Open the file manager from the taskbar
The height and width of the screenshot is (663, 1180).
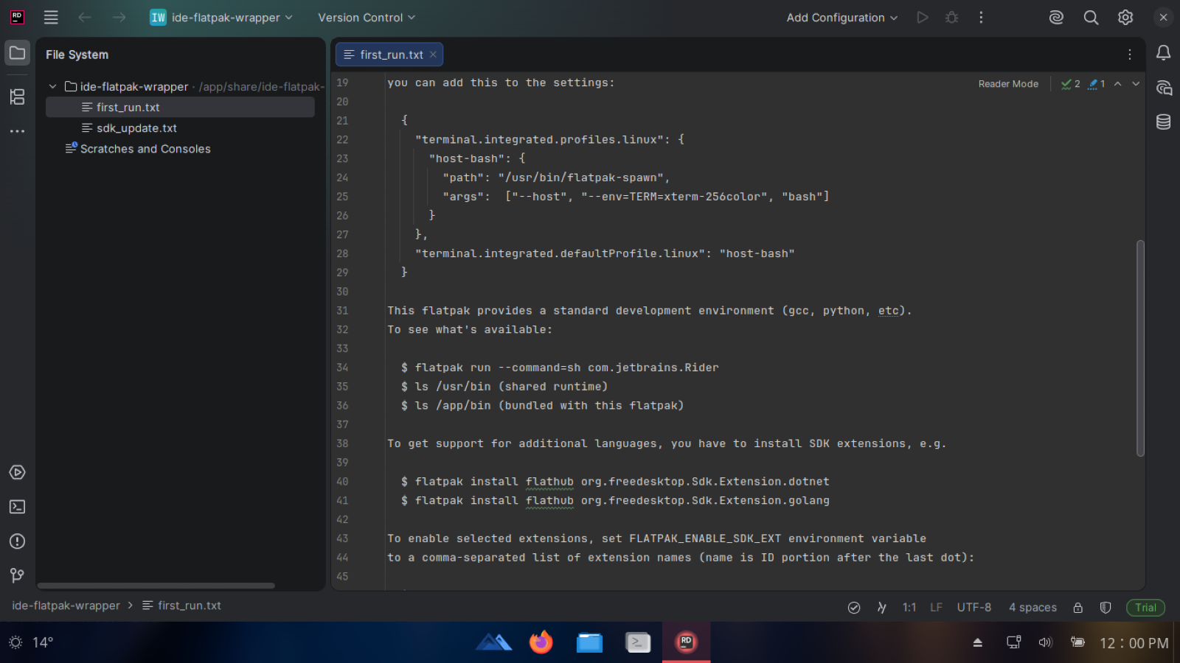pyautogui.click(x=589, y=642)
